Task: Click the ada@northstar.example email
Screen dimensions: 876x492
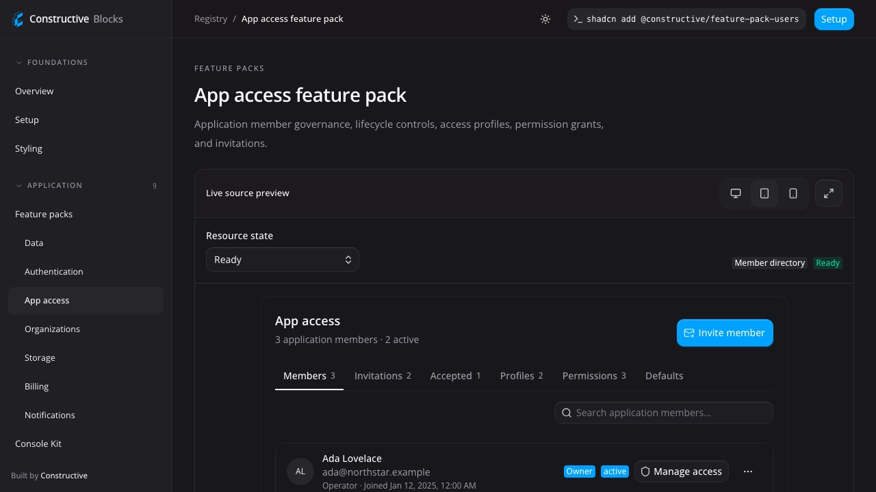Action: (376, 472)
